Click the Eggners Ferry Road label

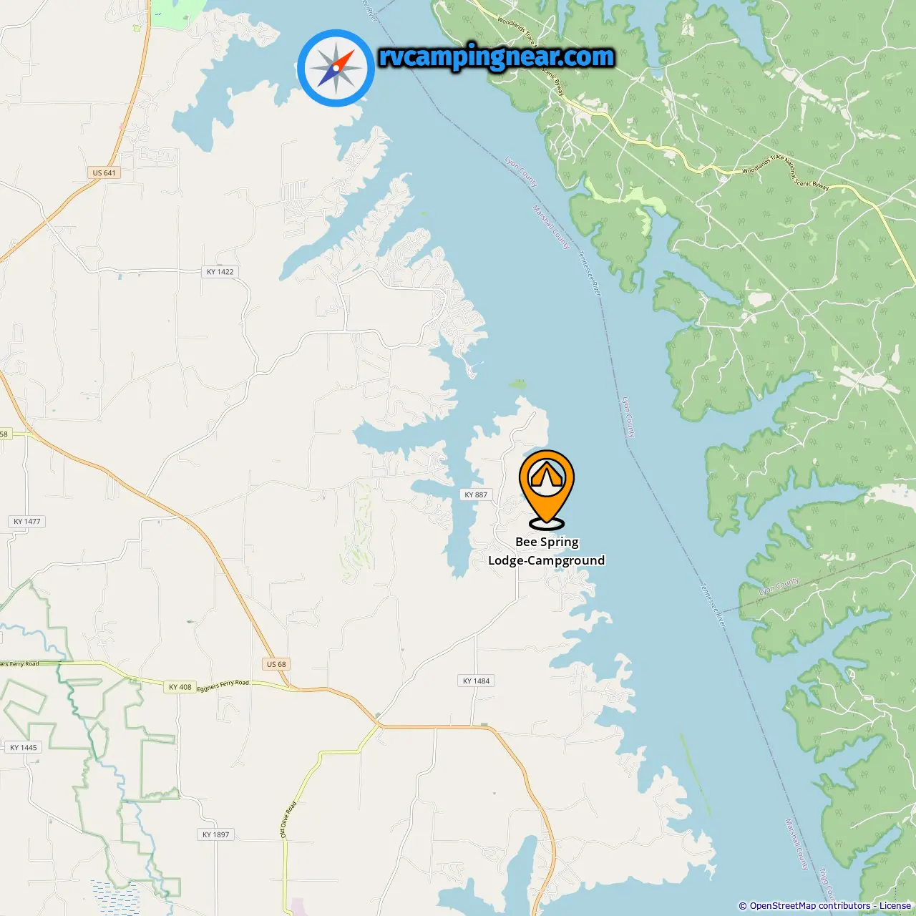(x=223, y=686)
